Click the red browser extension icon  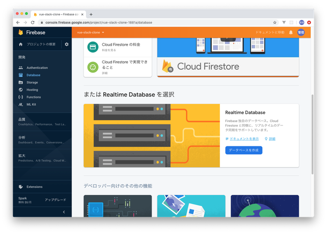click(x=309, y=22)
